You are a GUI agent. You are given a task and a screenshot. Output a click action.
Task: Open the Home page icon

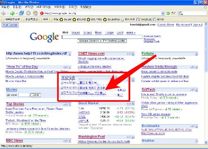(35, 13)
